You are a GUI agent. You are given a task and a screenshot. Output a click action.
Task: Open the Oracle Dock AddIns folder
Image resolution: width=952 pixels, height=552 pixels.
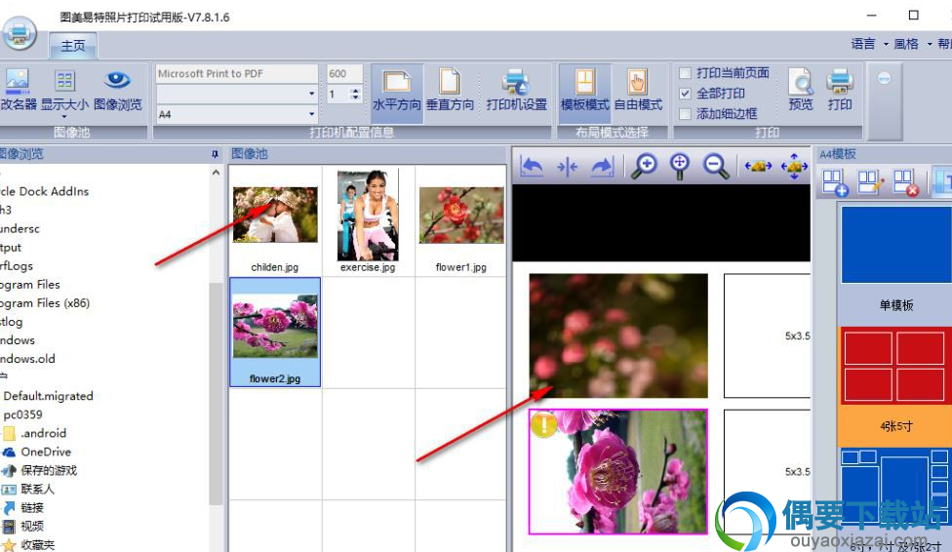click(44, 191)
